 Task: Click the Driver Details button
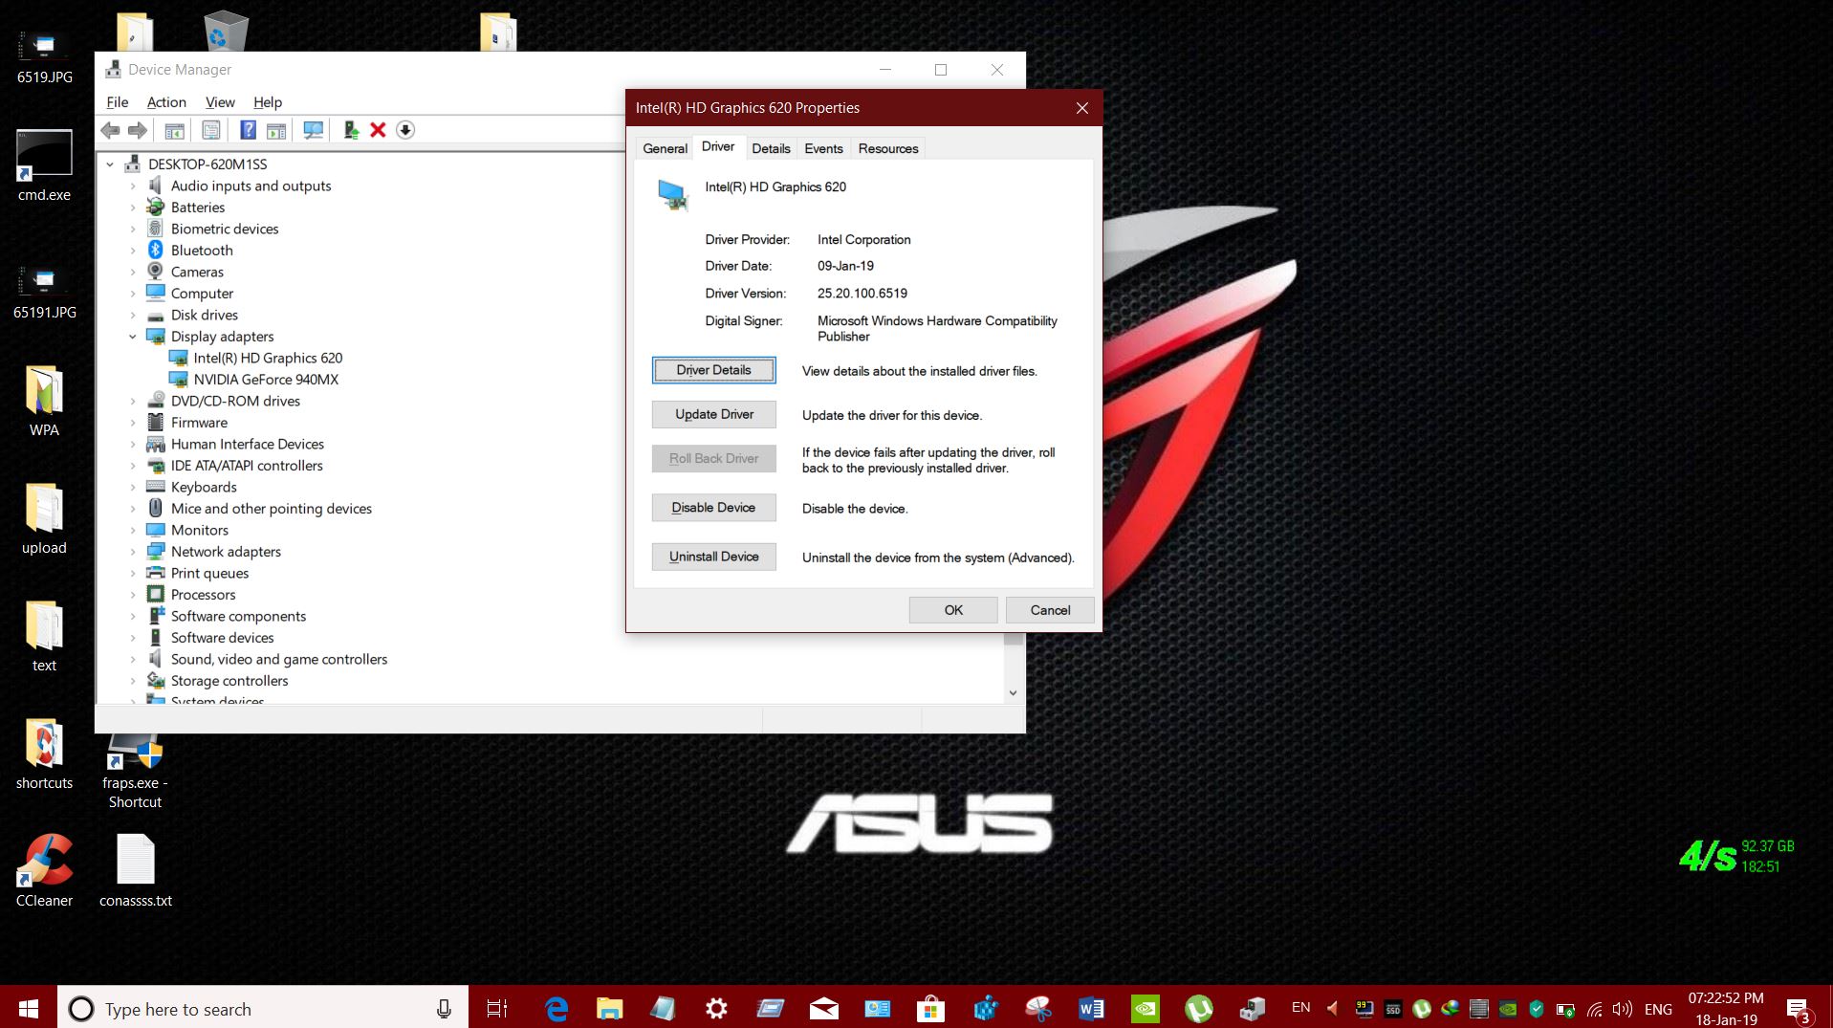(713, 370)
